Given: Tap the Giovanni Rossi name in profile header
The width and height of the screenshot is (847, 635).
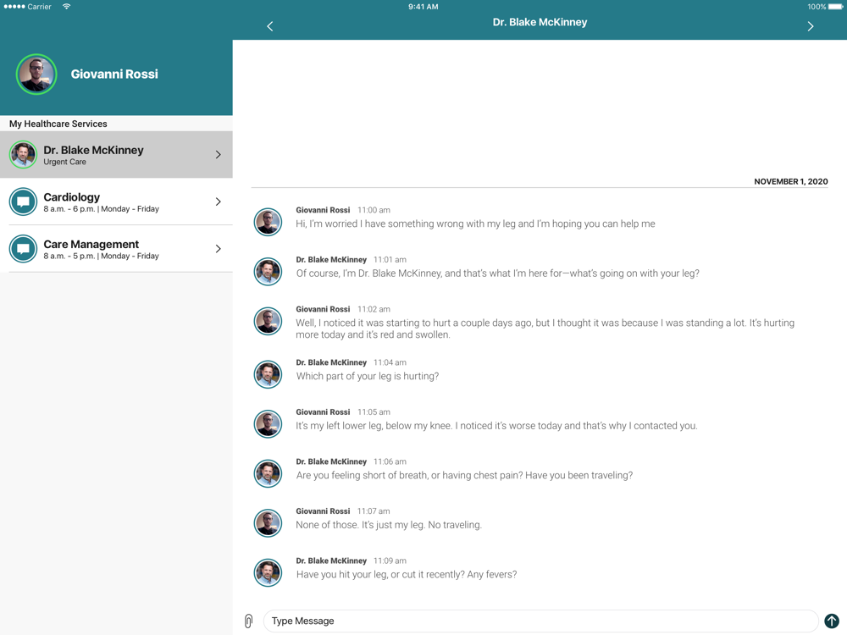Looking at the screenshot, I should 114,74.
